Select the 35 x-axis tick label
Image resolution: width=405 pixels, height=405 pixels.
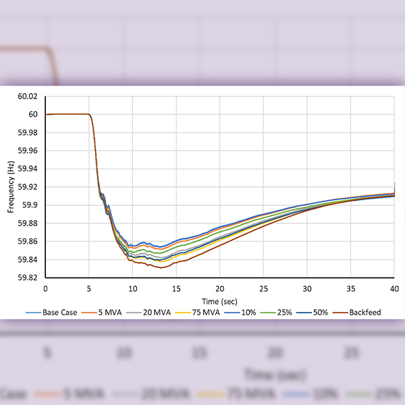(x=350, y=288)
